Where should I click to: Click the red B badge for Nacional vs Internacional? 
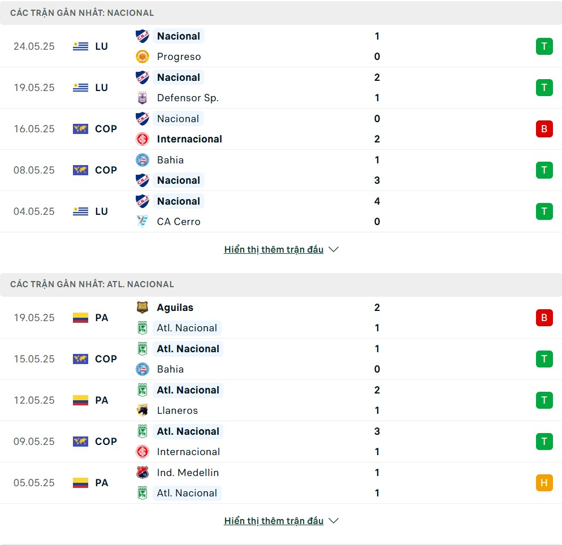point(544,129)
